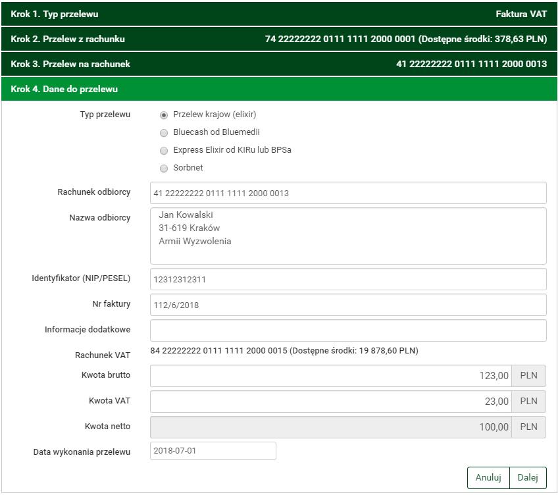Image resolution: width=560 pixels, height=495 pixels.
Task: Click the Nazwa odbiorcy label
Action: pos(99,218)
